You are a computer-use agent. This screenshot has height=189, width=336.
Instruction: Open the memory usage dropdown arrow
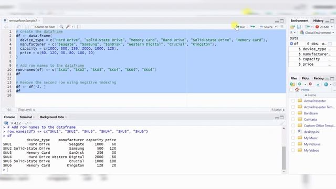coord(332,27)
